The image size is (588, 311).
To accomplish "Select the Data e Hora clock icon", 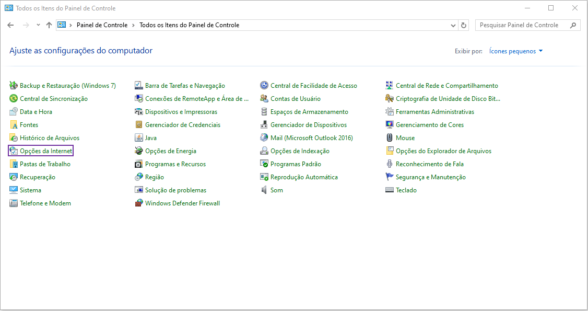I will point(14,112).
